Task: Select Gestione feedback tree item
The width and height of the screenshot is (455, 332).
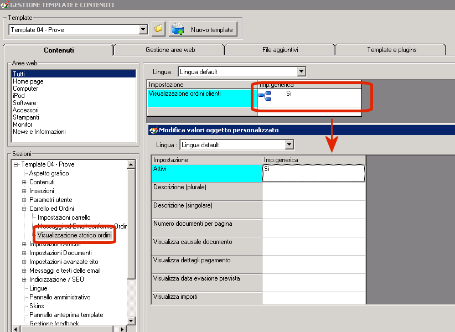Action: tap(54, 323)
